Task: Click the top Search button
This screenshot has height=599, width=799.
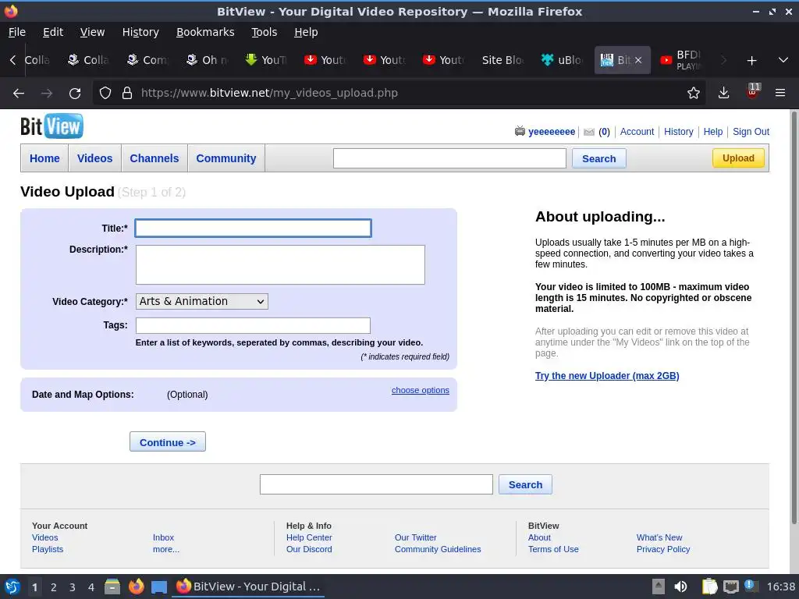Action: point(598,158)
